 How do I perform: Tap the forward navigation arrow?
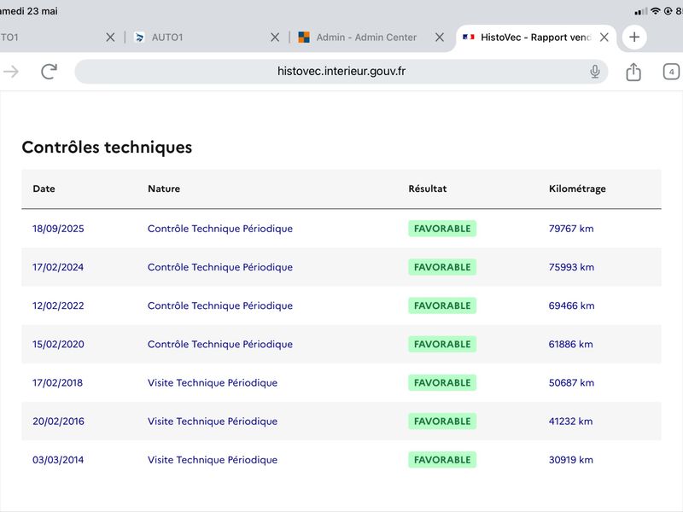[11, 72]
